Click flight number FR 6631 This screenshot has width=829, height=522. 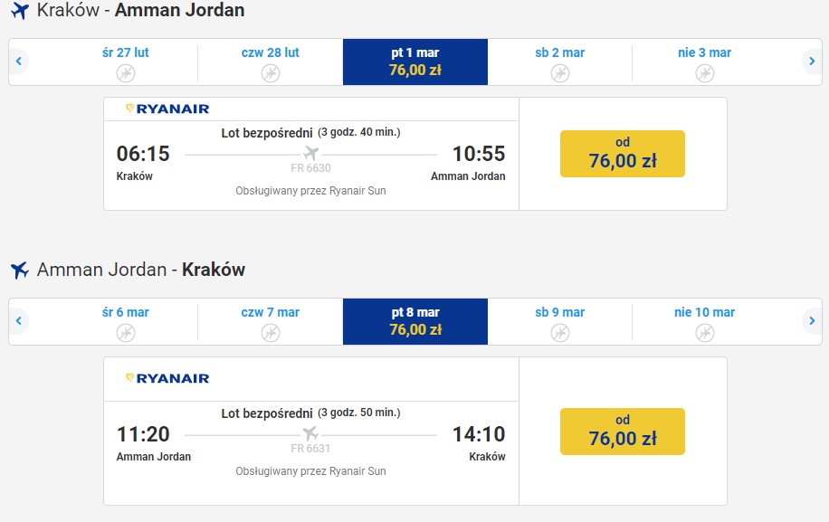point(311,449)
